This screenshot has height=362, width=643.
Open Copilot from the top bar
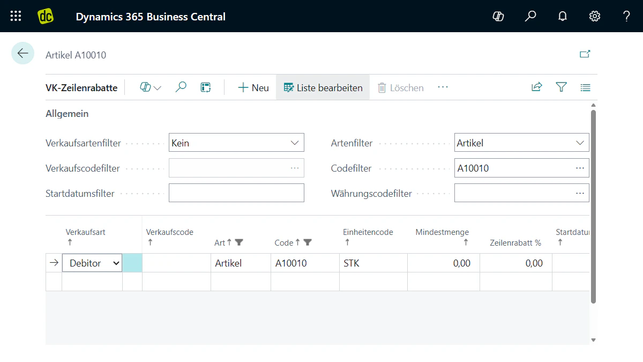[x=498, y=16]
